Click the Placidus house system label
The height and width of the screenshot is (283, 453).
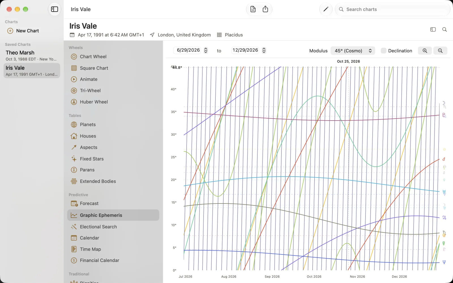click(234, 35)
